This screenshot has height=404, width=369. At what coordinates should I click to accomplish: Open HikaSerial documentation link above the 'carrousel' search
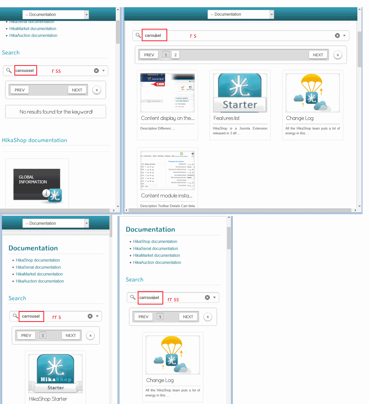pyautogui.click(x=38, y=267)
